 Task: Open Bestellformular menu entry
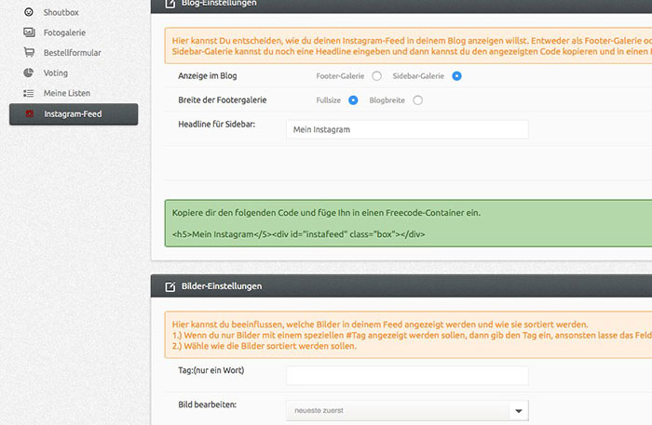click(x=73, y=53)
